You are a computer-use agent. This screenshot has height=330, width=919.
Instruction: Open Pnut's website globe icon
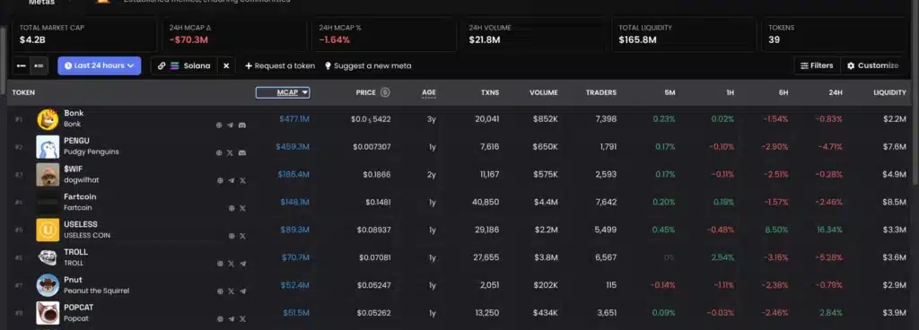pos(220,291)
